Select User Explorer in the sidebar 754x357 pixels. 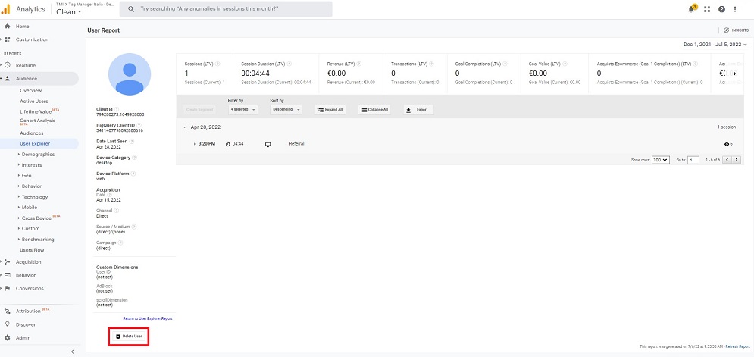35,143
